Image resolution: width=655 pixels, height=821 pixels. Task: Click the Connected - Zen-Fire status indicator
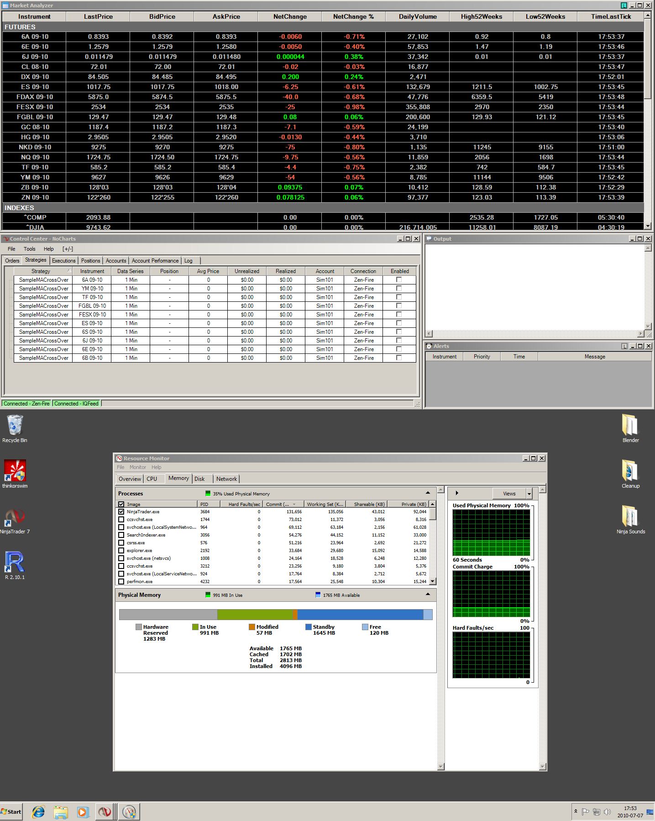26,404
